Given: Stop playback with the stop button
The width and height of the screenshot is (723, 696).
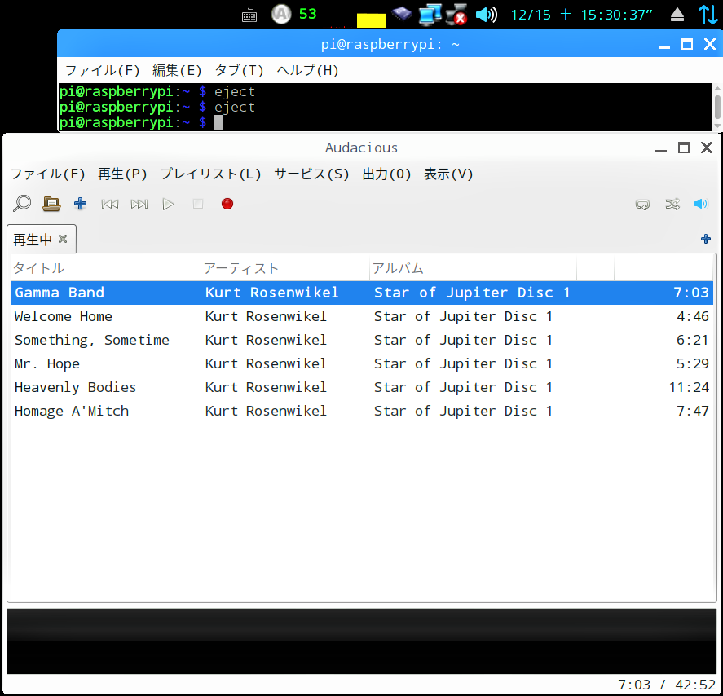Looking at the screenshot, I should [198, 204].
